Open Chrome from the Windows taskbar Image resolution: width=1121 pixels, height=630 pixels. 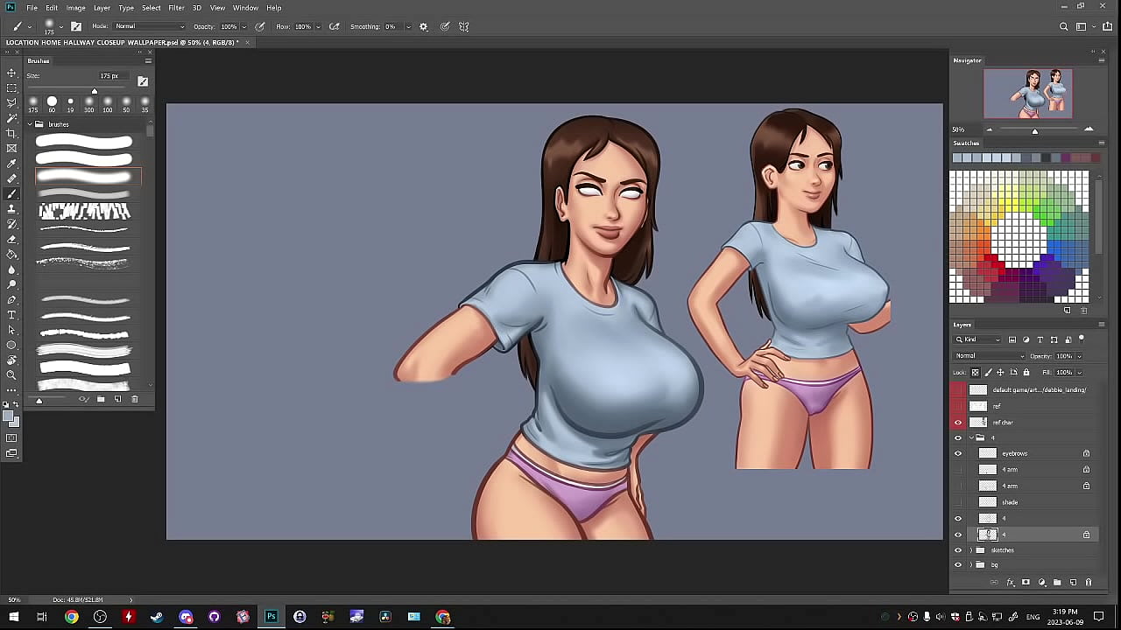(x=72, y=617)
